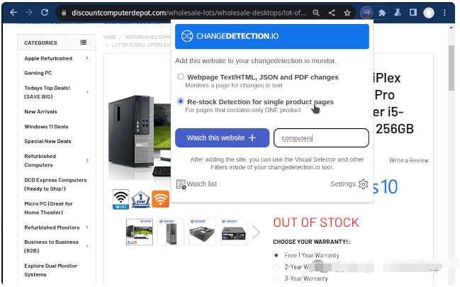
Task: Click the blue WiFi badge icon
Action: (120, 199)
